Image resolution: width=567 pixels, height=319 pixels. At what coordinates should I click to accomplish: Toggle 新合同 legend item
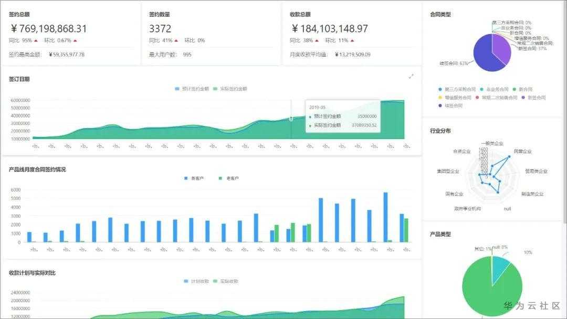tap(522, 89)
